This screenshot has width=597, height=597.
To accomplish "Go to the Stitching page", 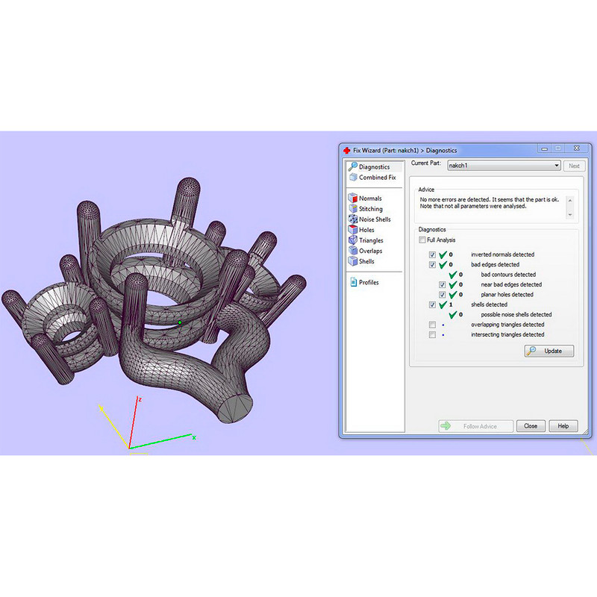I will click(370, 209).
